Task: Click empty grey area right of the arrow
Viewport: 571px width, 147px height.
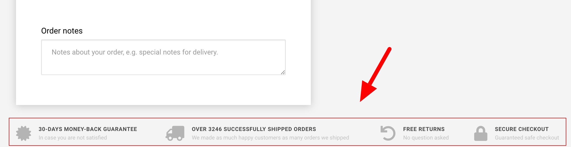Action: click(x=476, y=62)
